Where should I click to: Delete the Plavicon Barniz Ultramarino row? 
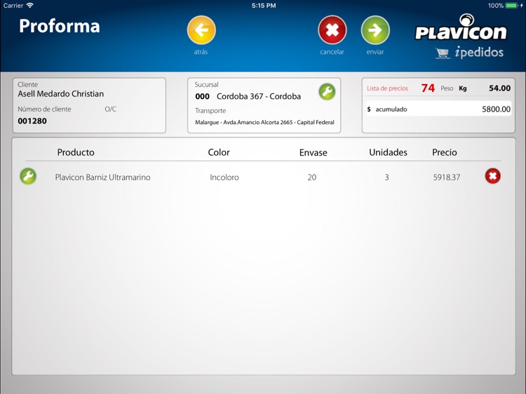(x=493, y=176)
